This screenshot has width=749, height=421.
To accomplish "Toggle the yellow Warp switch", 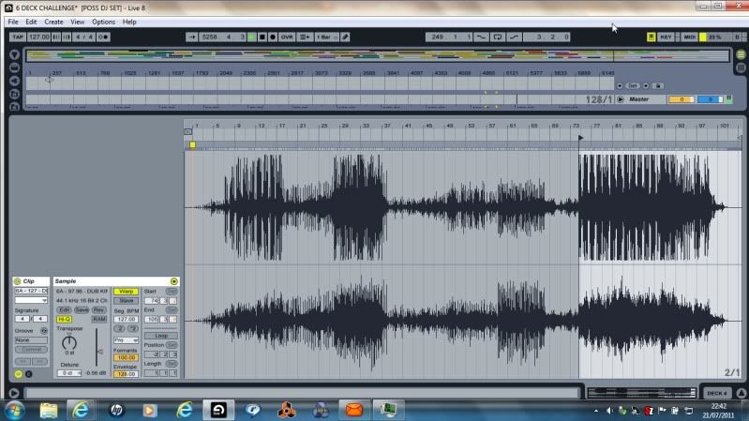I will point(127,291).
